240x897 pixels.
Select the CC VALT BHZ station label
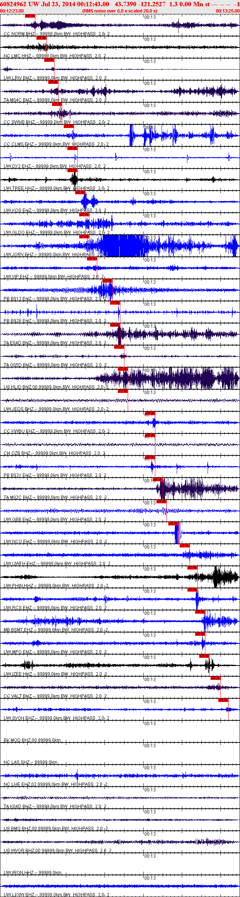(55, 696)
